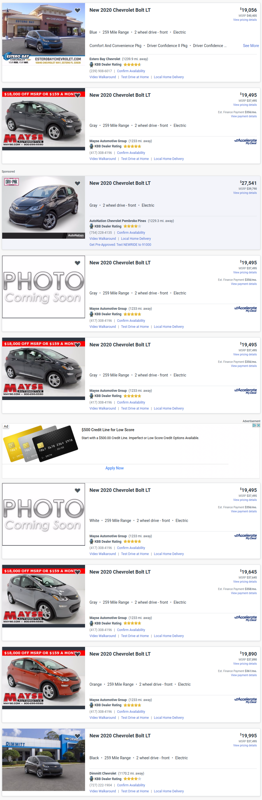The image size is (262, 800).
Task: Open Get Pre-Approved text NEWRIDE link
Action: [120, 245]
